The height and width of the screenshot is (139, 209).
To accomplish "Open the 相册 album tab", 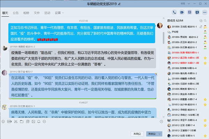I will 26,13.
